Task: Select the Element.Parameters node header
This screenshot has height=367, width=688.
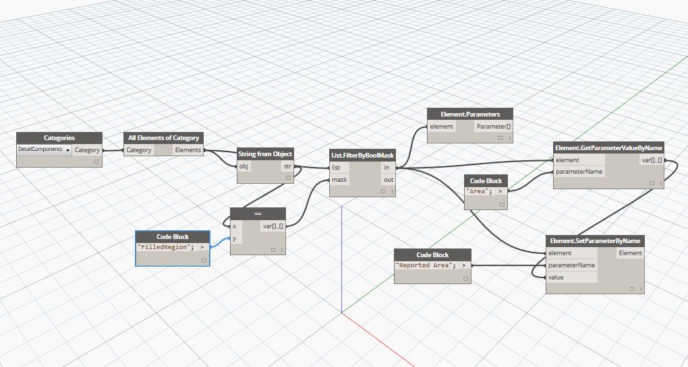Action: point(470,114)
